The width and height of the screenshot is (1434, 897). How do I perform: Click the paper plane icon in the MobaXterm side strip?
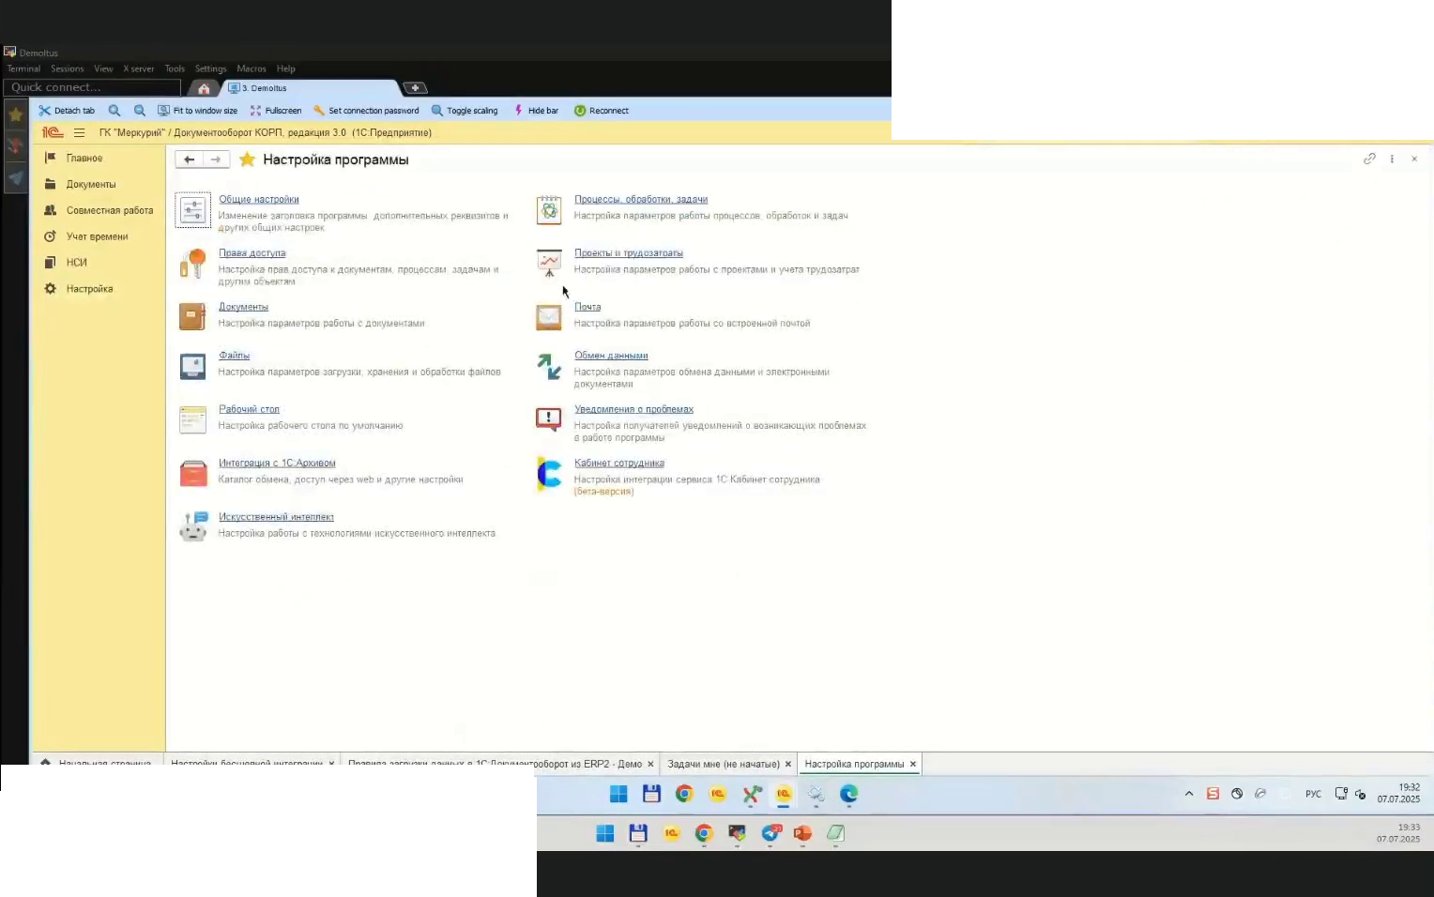[16, 177]
